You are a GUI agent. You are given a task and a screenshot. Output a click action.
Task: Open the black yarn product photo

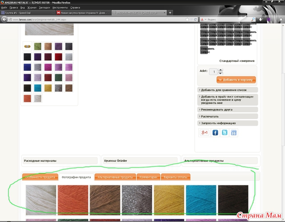(x=233, y=200)
